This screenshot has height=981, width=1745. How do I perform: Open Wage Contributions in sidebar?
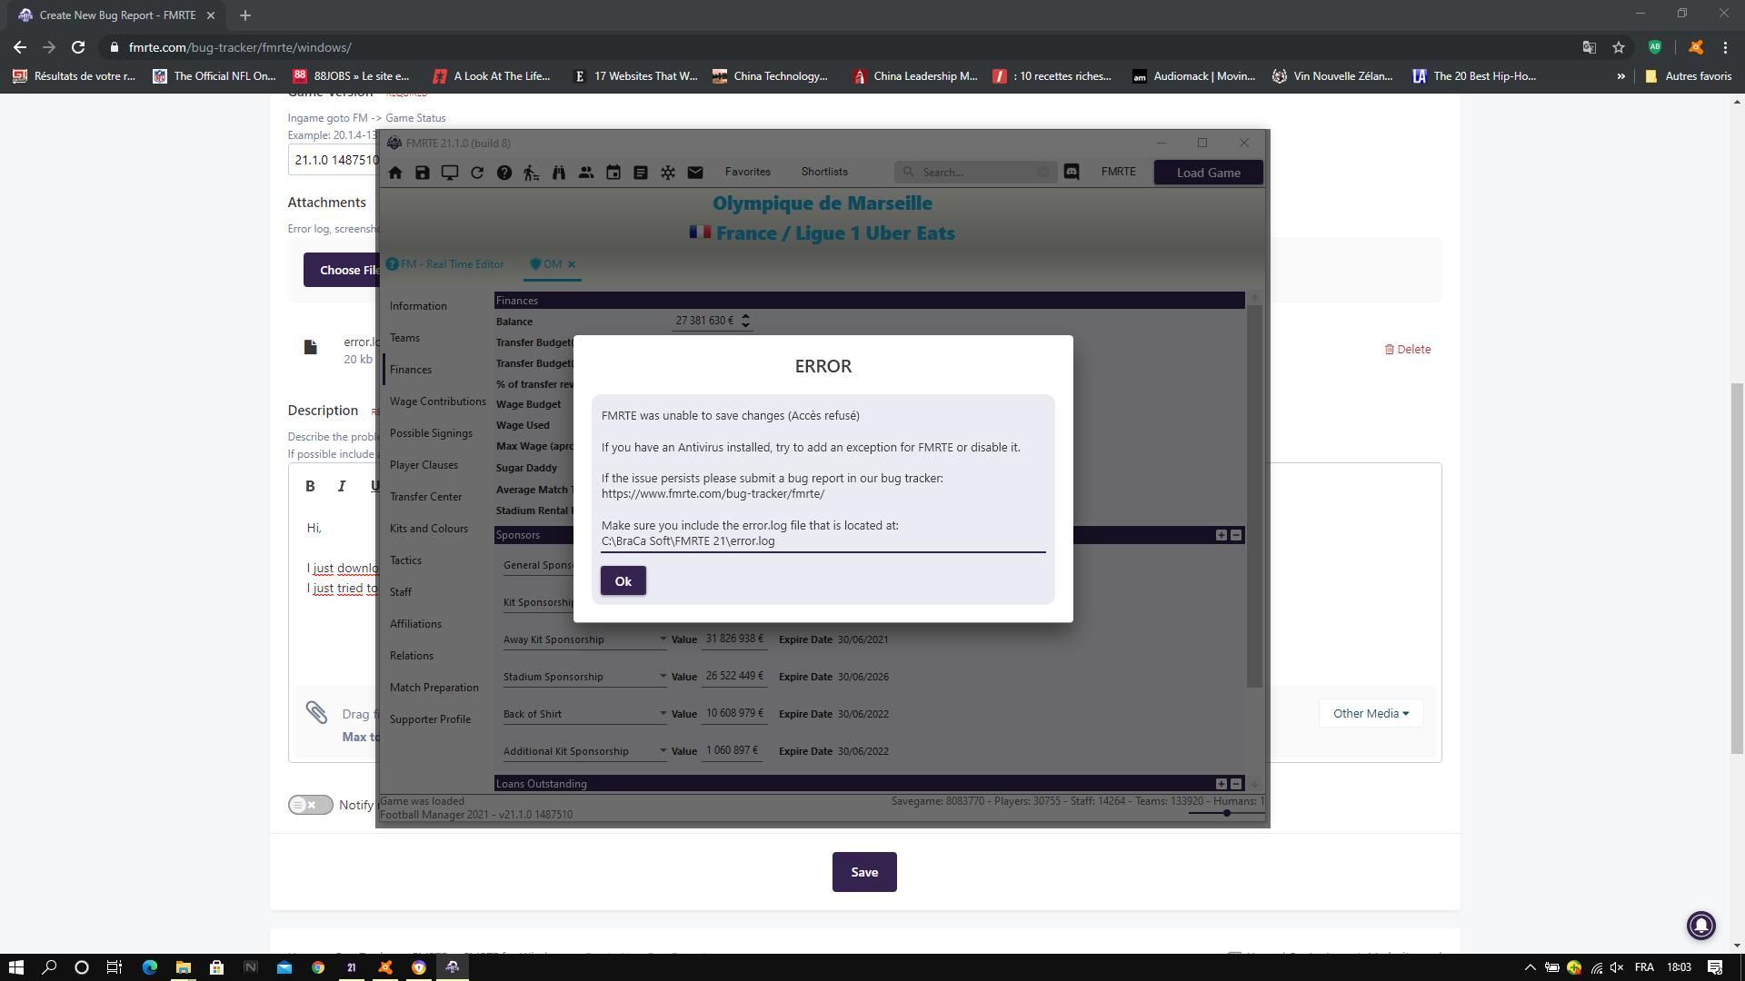coord(438,401)
